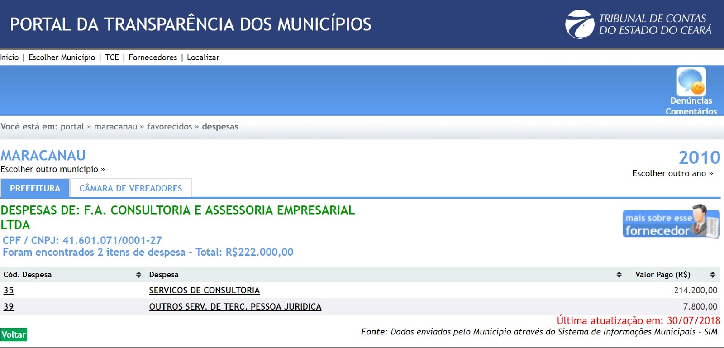Click the 'despesas' breadcrumb text
Viewport: 724px width, 348px height.
tap(220, 127)
